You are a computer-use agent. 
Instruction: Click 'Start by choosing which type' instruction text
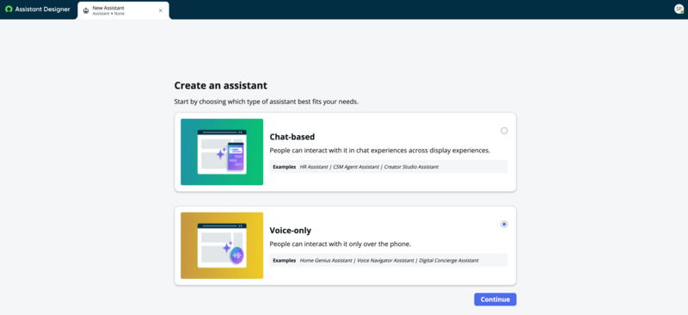pyautogui.click(x=267, y=102)
